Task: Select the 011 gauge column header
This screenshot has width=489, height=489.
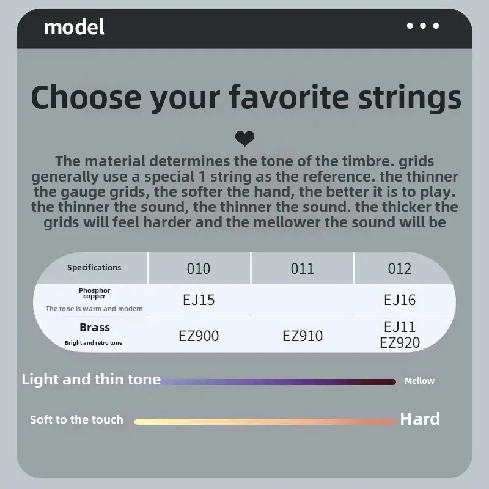Action: coord(302,268)
